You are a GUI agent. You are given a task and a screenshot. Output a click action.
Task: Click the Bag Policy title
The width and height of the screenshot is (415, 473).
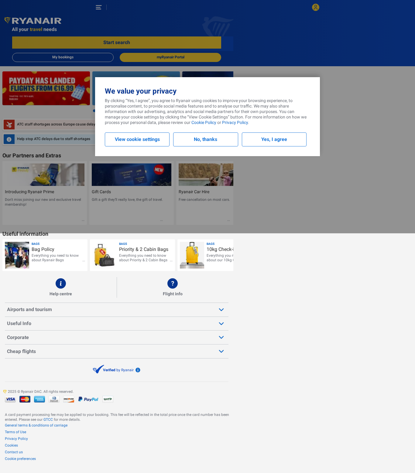pos(43,249)
